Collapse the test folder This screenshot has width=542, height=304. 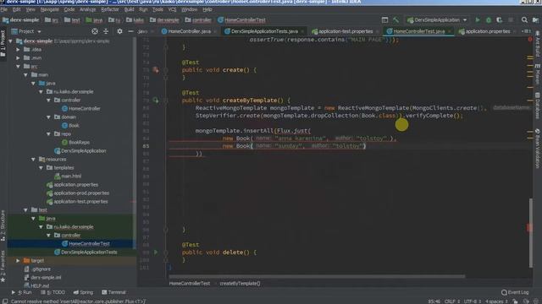25,210
